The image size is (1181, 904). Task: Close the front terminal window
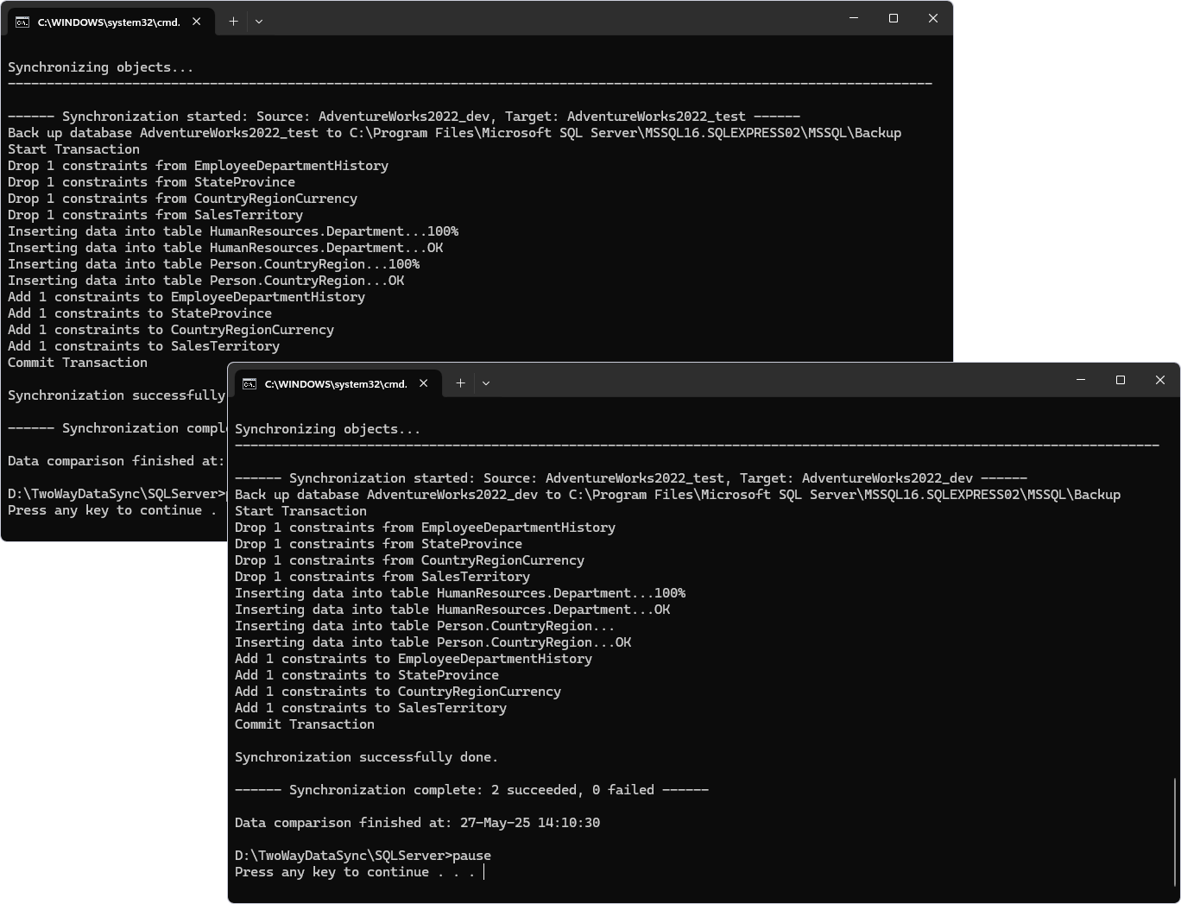pyautogui.click(x=1160, y=380)
